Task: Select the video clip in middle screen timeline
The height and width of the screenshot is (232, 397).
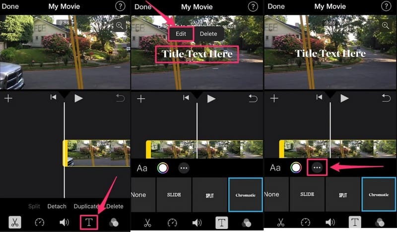Action: [x=204, y=150]
